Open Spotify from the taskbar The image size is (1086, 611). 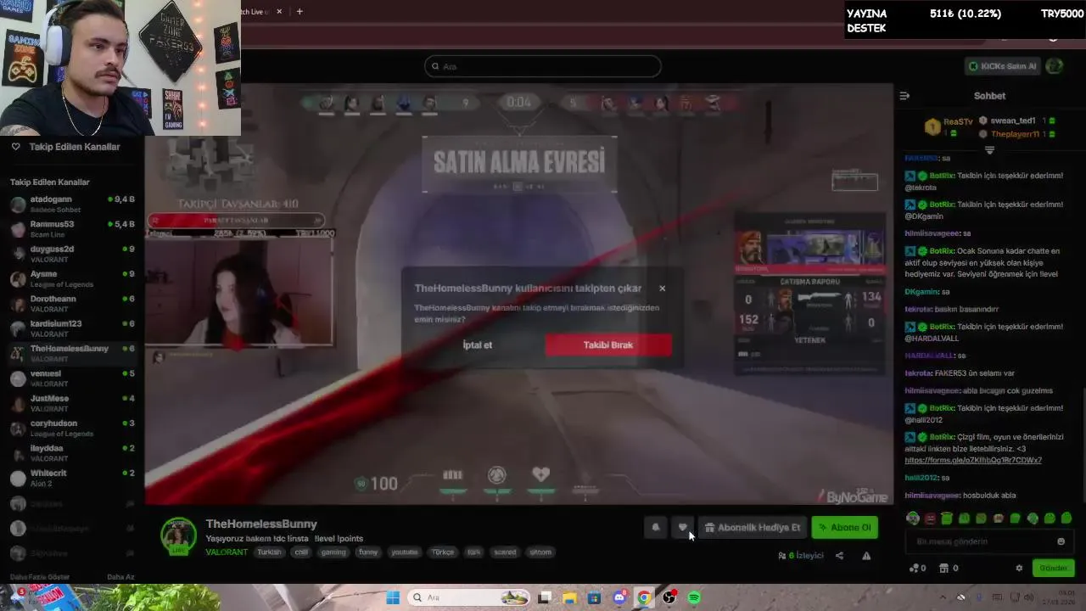tap(694, 597)
